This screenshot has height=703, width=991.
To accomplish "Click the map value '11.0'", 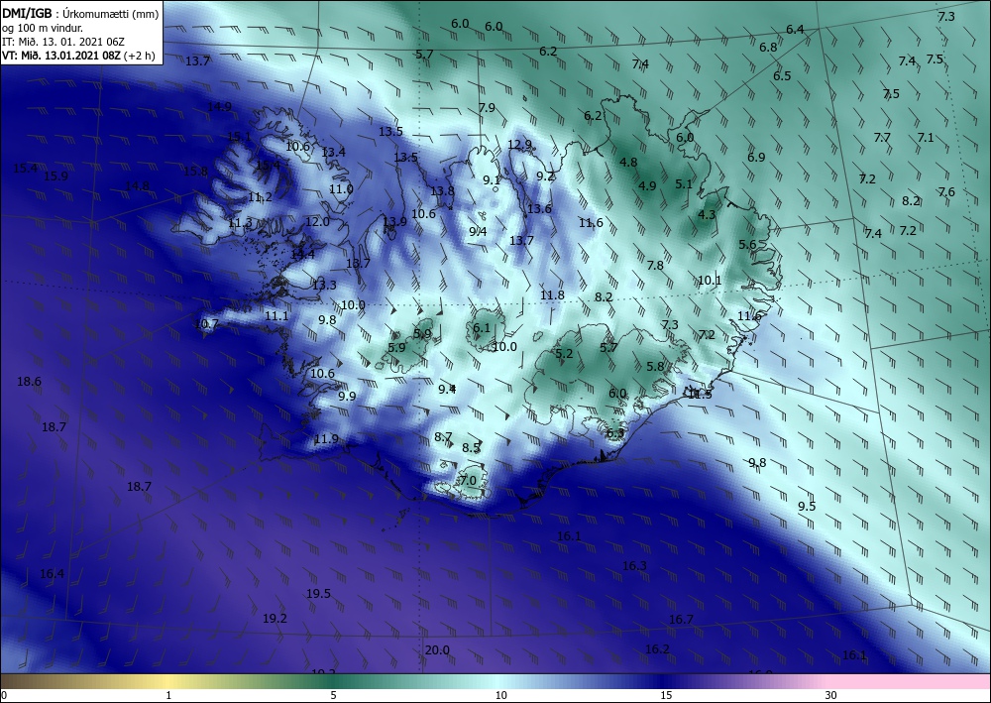I will pyautogui.click(x=341, y=188).
